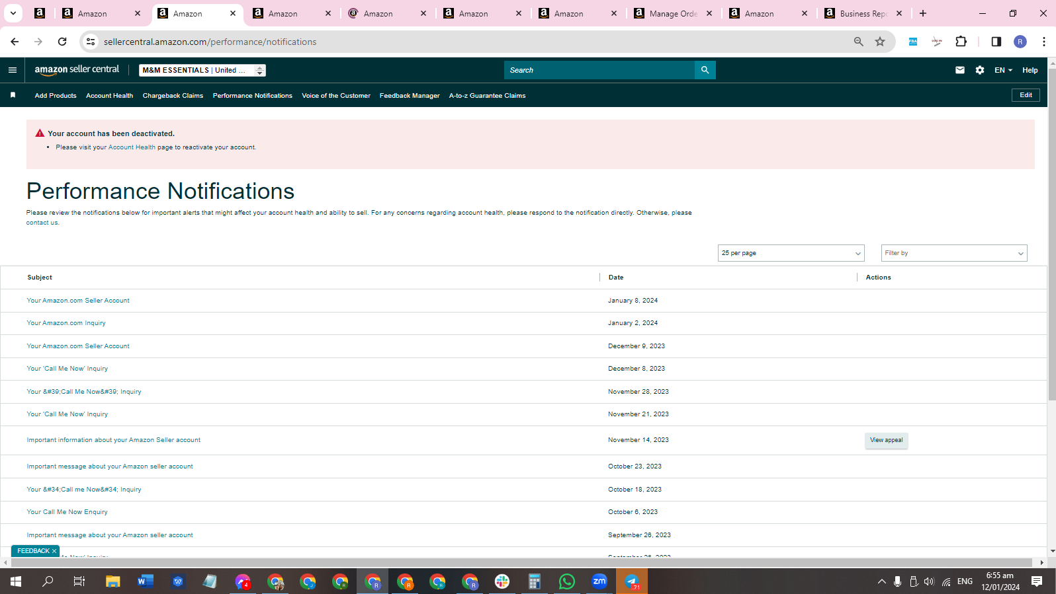This screenshot has height=594, width=1056.
Task: Open the EN language selector
Action: click(1003, 70)
